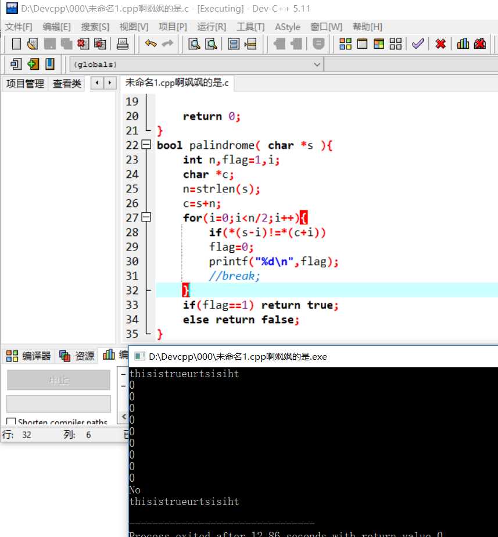498x537 pixels.
Task: Click the Undo arrow icon
Action: [x=151, y=44]
